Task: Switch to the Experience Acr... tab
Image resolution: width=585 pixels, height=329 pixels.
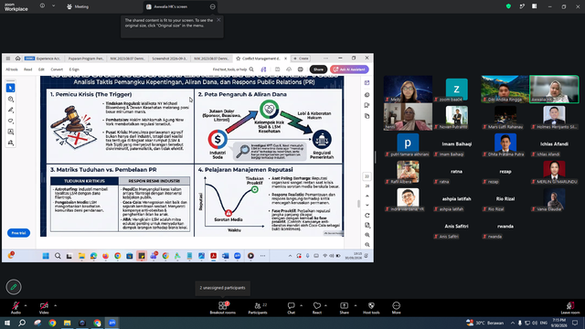Action: [x=43, y=58]
